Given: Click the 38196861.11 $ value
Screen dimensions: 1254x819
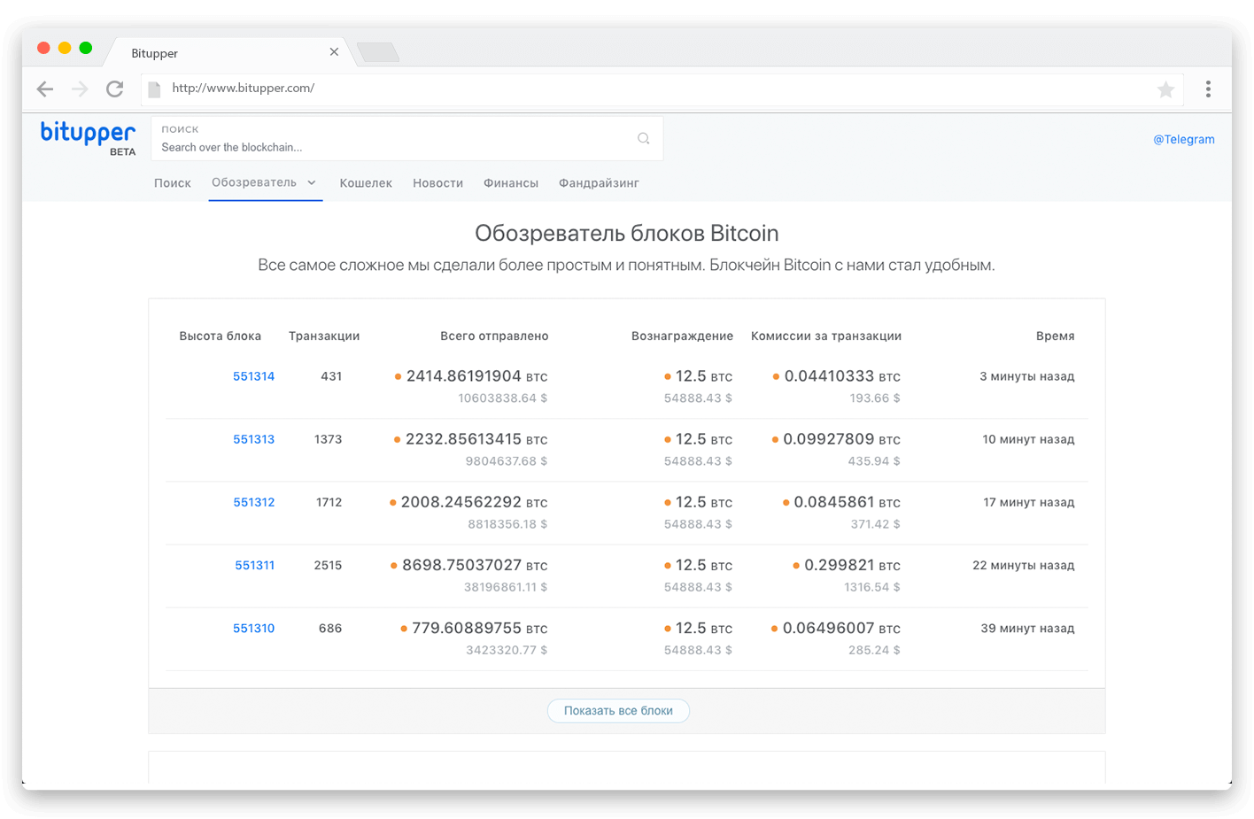Looking at the screenshot, I should point(506,587).
